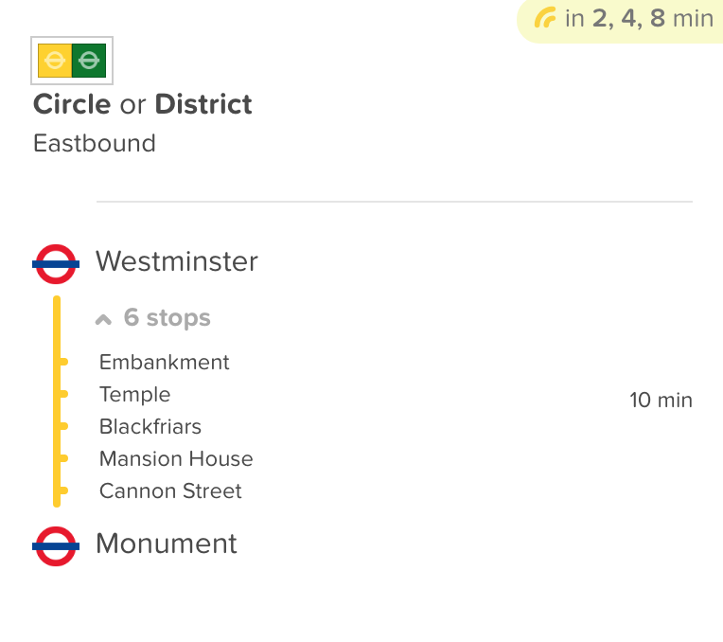Click the green District line roundel icon
Viewport: 723px width, 642px height.
pos(89,62)
